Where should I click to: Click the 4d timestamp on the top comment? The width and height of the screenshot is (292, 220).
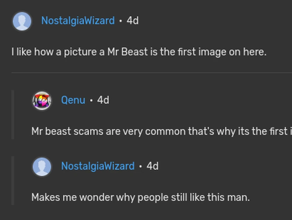pos(132,20)
